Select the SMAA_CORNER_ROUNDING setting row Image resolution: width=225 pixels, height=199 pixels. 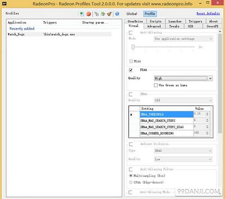(x=166, y=133)
